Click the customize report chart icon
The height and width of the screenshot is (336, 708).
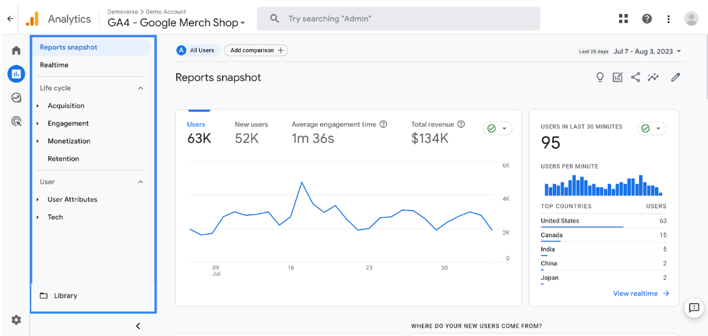[x=617, y=77]
